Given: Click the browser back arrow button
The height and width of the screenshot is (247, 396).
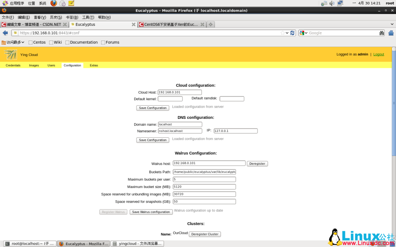Looking at the screenshot, I should point(5,33).
